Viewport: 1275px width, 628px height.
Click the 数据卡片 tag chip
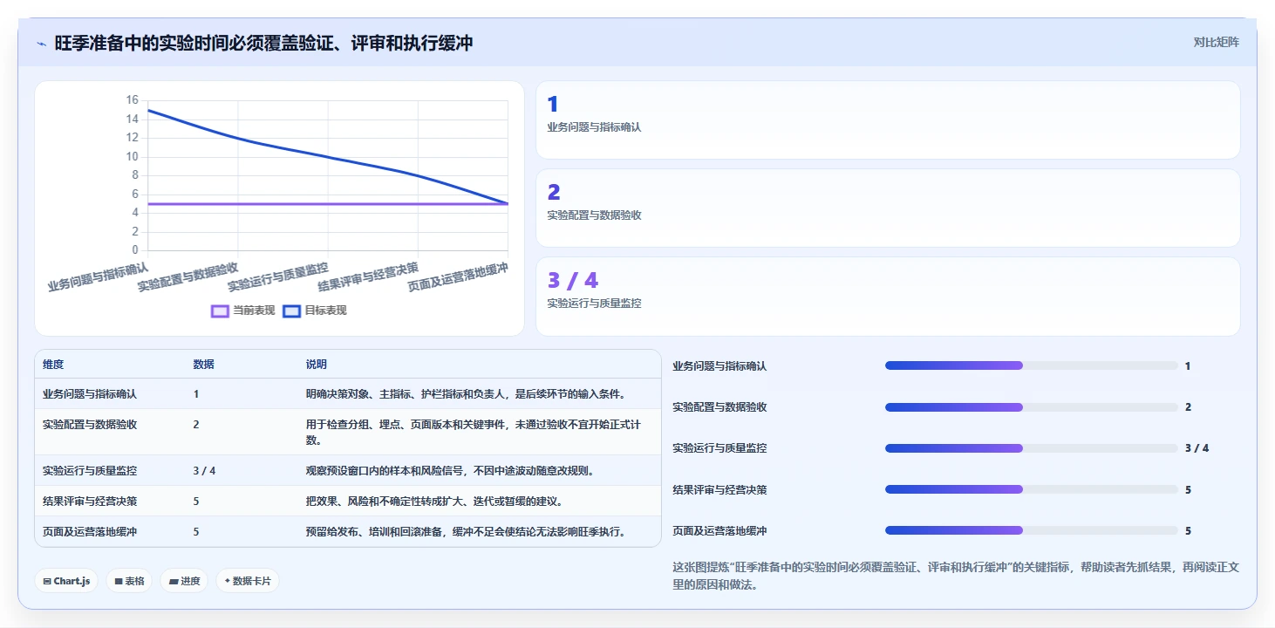coord(248,581)
